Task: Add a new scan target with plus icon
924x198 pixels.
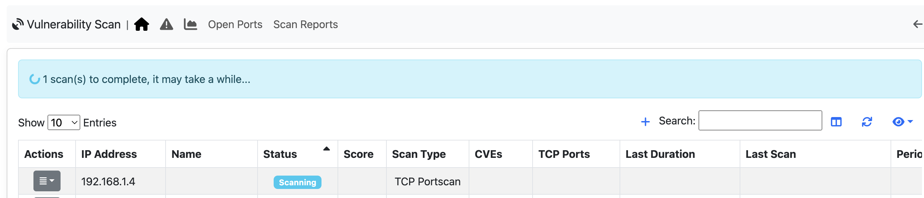Action: 645,122
